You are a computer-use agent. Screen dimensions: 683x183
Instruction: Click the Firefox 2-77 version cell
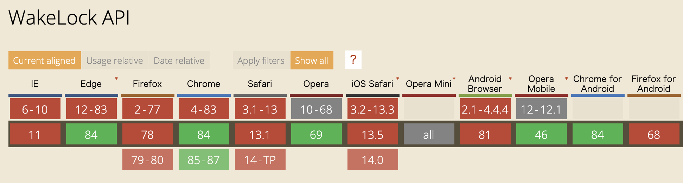click(x=147, y=109)
